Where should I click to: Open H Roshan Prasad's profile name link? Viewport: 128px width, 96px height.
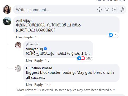[39, 68]
